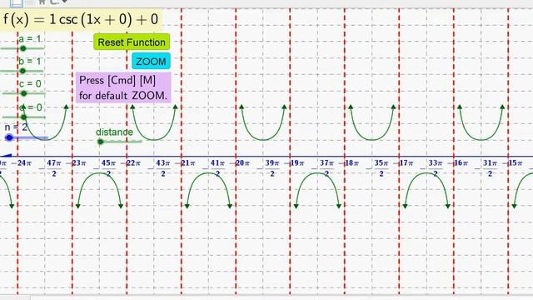Screen dimensions: 533x300
Task: Click the −15π axis label
Action: coord(512,163)
